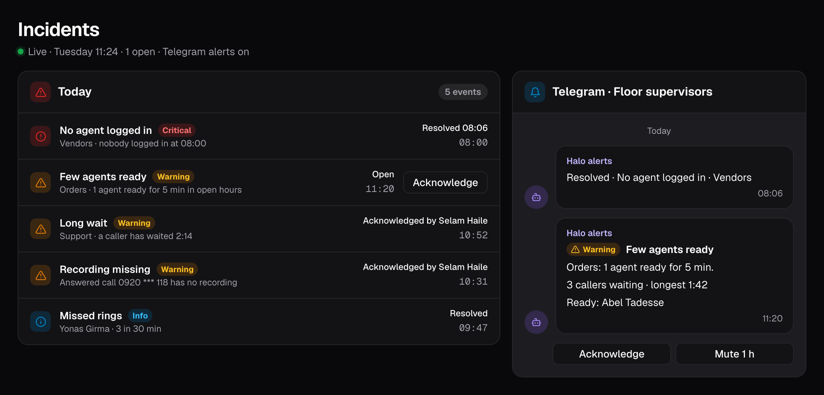Click 'Orders: 1 agent ready for 5 min.' line
This screenshot has width=824, height=395.
click(x=640, y=267)
